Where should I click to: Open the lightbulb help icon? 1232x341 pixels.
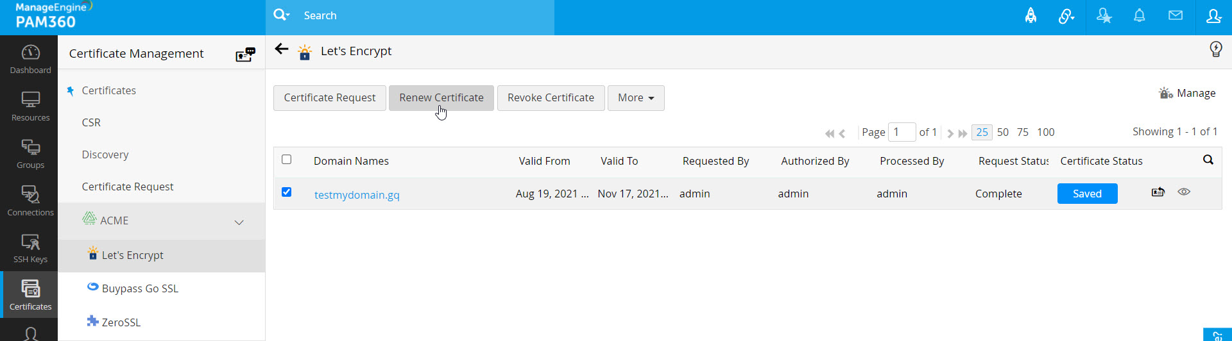pyautogui.click(x=1215, y=49)
